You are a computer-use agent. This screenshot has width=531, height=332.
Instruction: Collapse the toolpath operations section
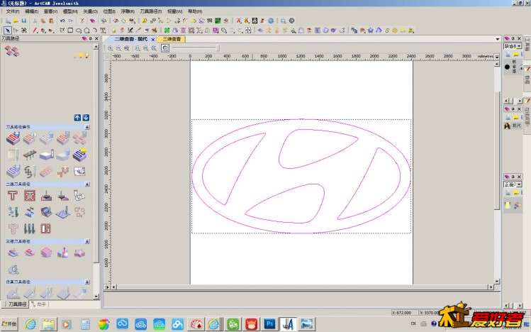click(x=87, y=127)
